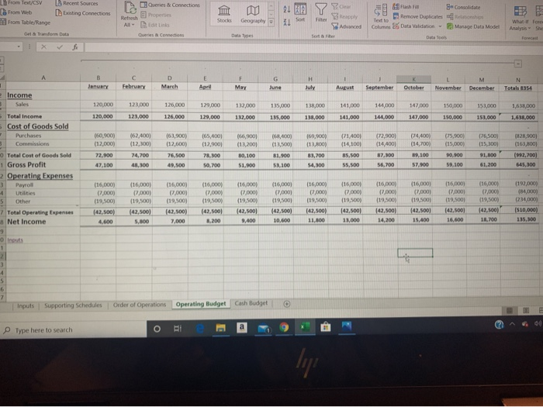Click Remove Duplicates
This screenshot has height=407, width=543.
pos(417,16)
